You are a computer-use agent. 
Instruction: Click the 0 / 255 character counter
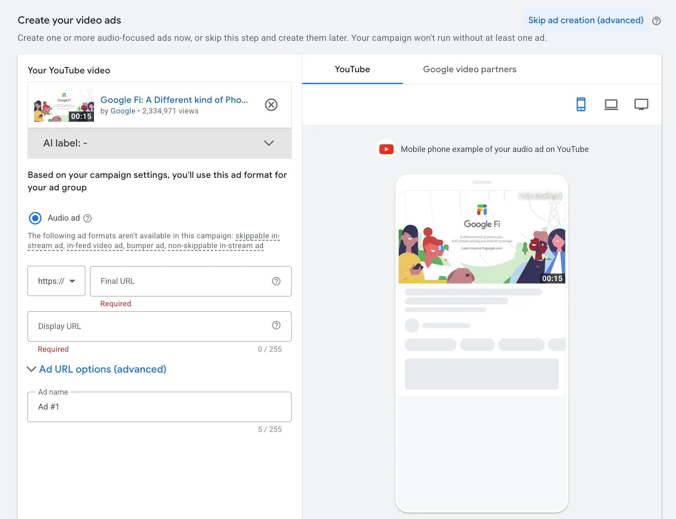coord(270,349)
